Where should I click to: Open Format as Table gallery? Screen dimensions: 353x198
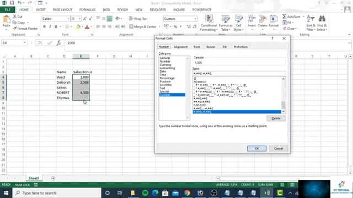point(226,23)
